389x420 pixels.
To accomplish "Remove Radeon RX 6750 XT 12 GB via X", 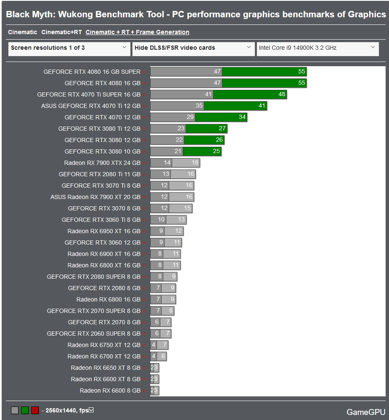I will click(x=144, y=345).
